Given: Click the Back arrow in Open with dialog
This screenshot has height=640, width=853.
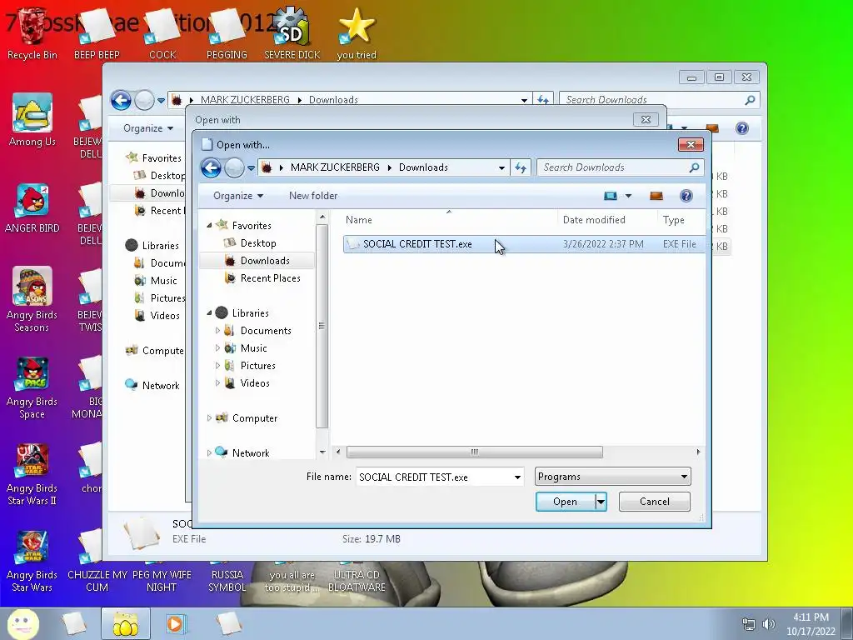Looking at the screenshot, I should [x=211, y=167].
